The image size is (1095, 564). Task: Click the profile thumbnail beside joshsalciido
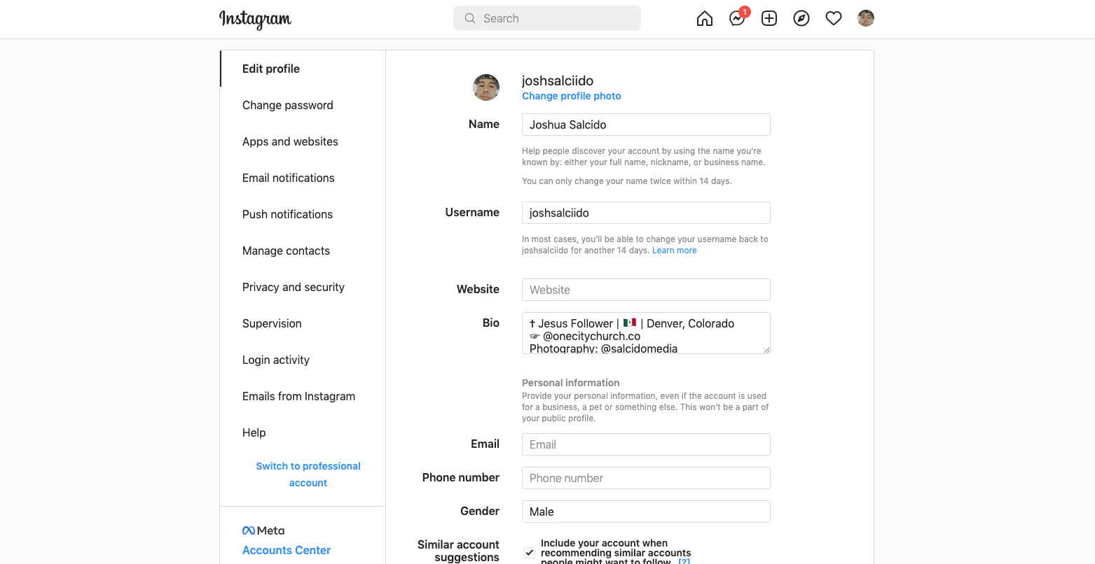coord(486,87)
